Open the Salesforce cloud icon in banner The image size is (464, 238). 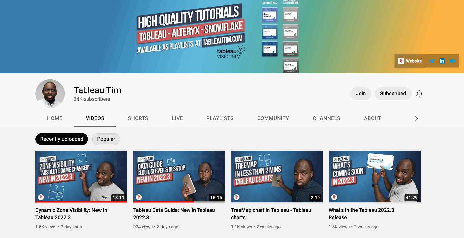pyautogui.click(x=452, y=61)
